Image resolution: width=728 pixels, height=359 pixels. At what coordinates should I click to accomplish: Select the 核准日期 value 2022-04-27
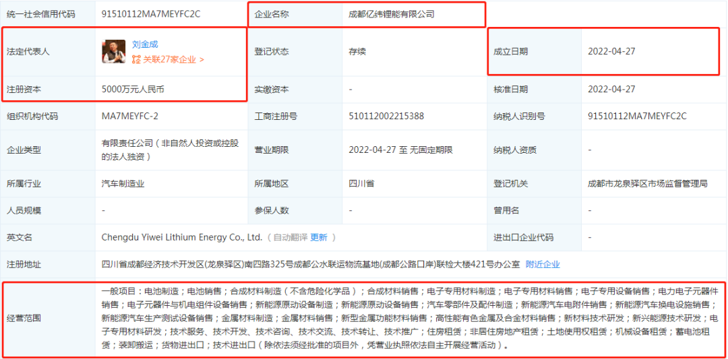611,89
